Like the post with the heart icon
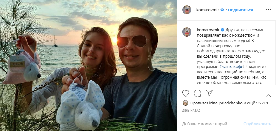Screen dimensions: 276x131 (186, 93)
